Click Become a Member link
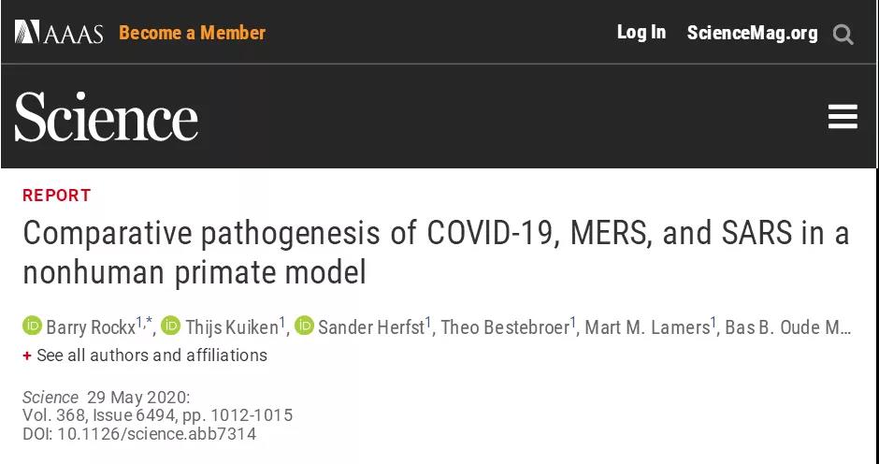This screenshot has width=879, height=464. [192, 33]
